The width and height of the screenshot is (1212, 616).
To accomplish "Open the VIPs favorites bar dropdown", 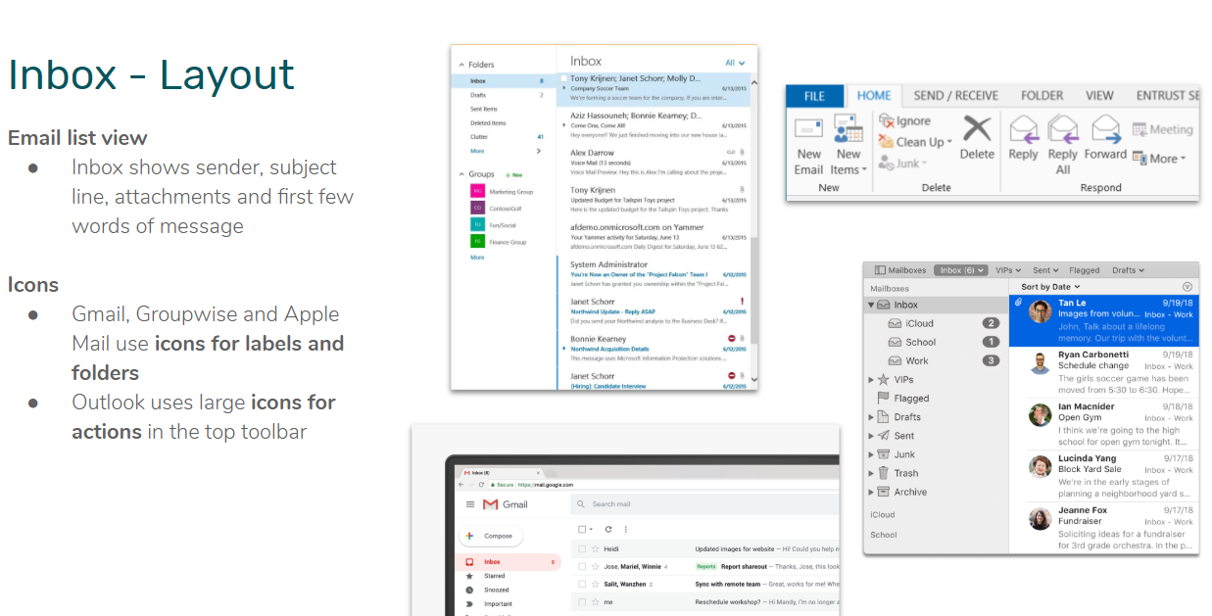I will pyautogui.click(x=1008, y=270).
